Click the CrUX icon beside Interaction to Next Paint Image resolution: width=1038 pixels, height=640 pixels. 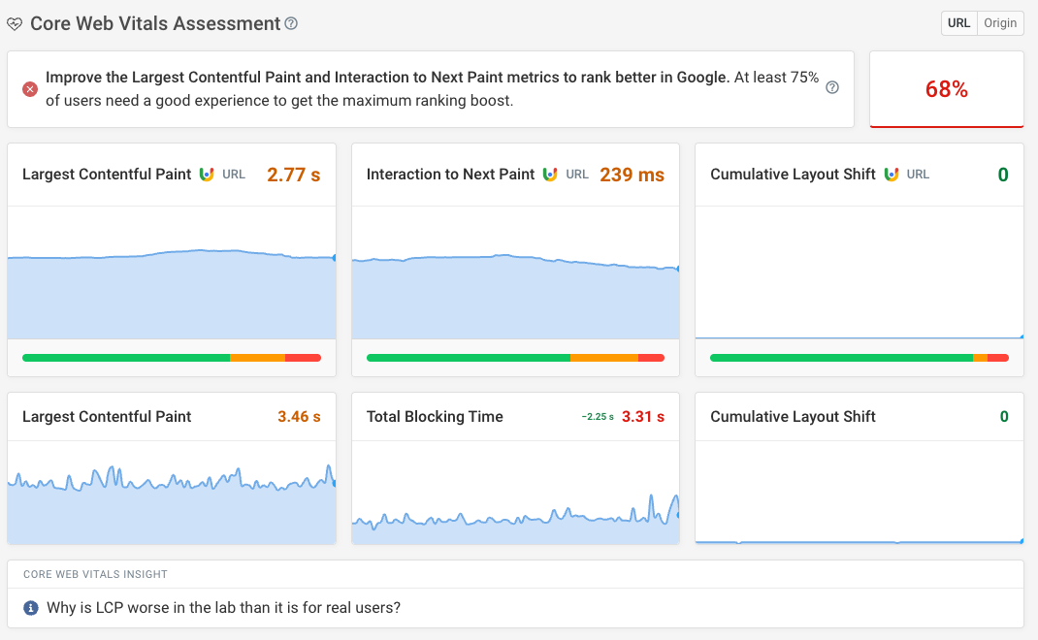[550, 175]
